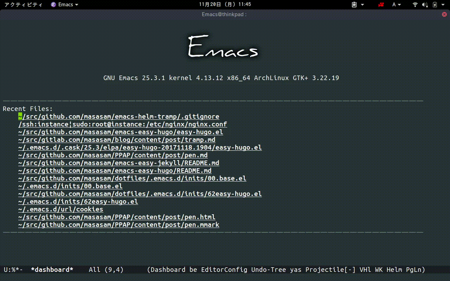Click 'Helm' minor mode in mode line
The width and height of the screenshot is (450, 281).
tap(394, 270)
